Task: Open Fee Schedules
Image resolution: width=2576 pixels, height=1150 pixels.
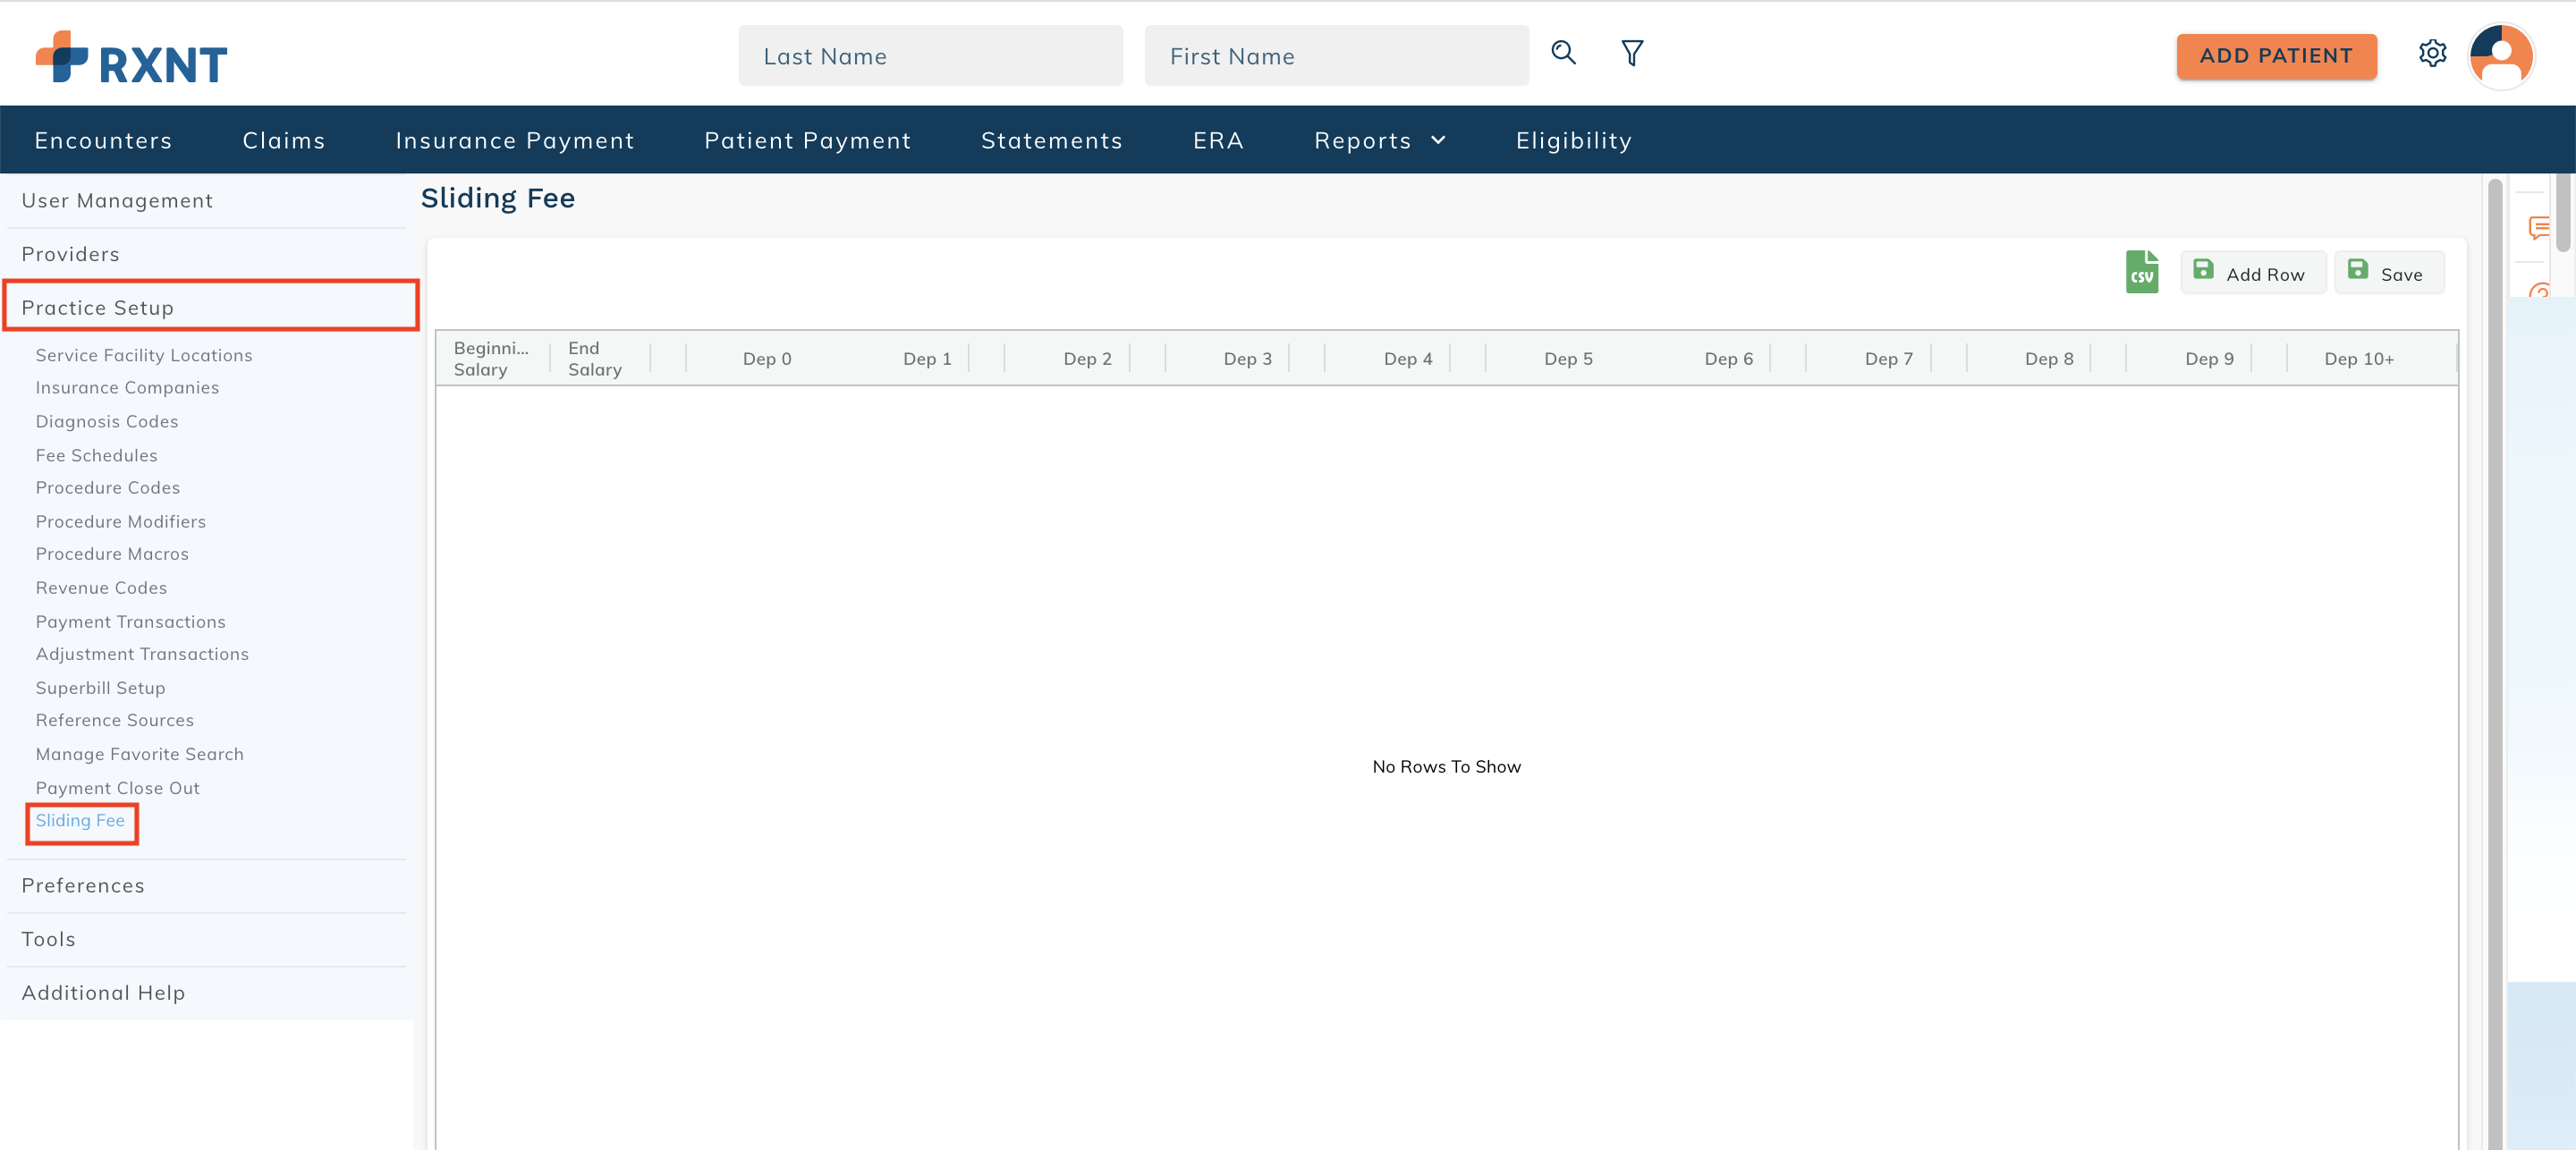Action: point(96,455)
